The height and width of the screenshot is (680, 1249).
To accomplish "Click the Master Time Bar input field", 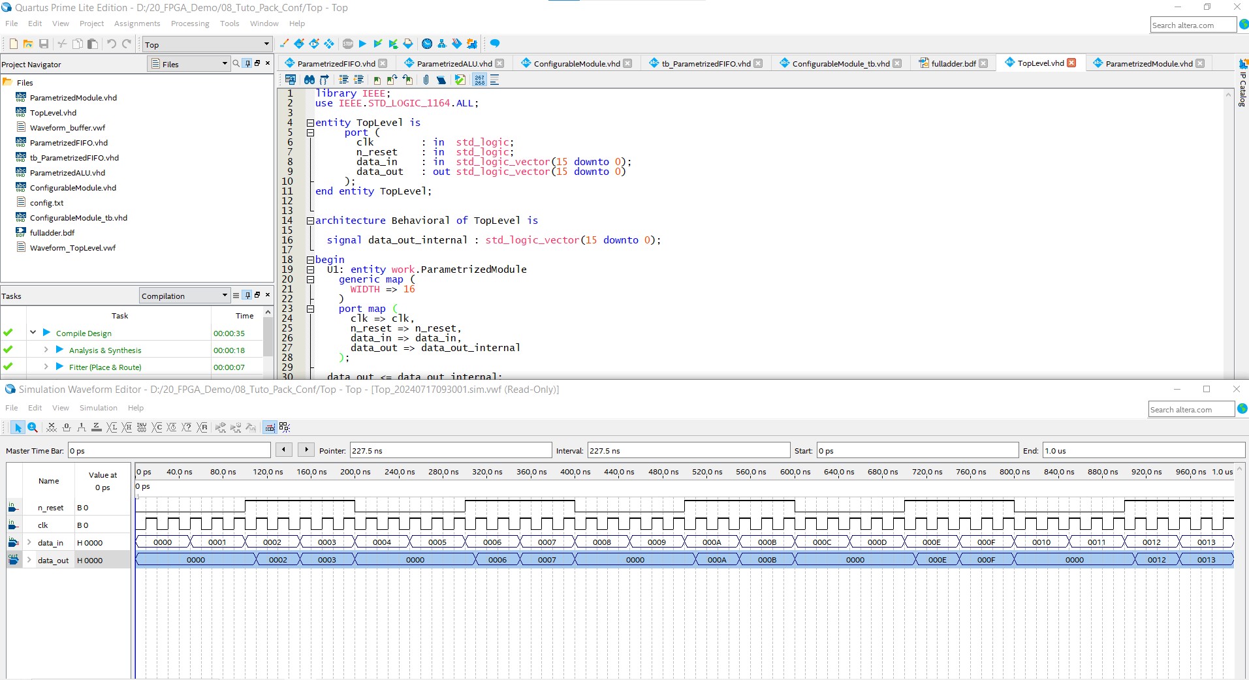I will pyautogui.click(x=169, y=450).
